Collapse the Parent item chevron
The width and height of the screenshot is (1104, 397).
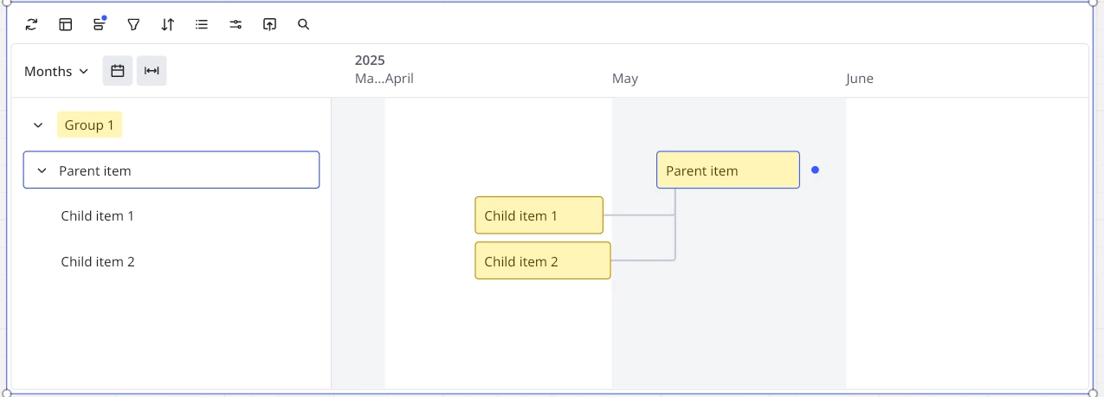pyautogui.click(x=42, y=171)
